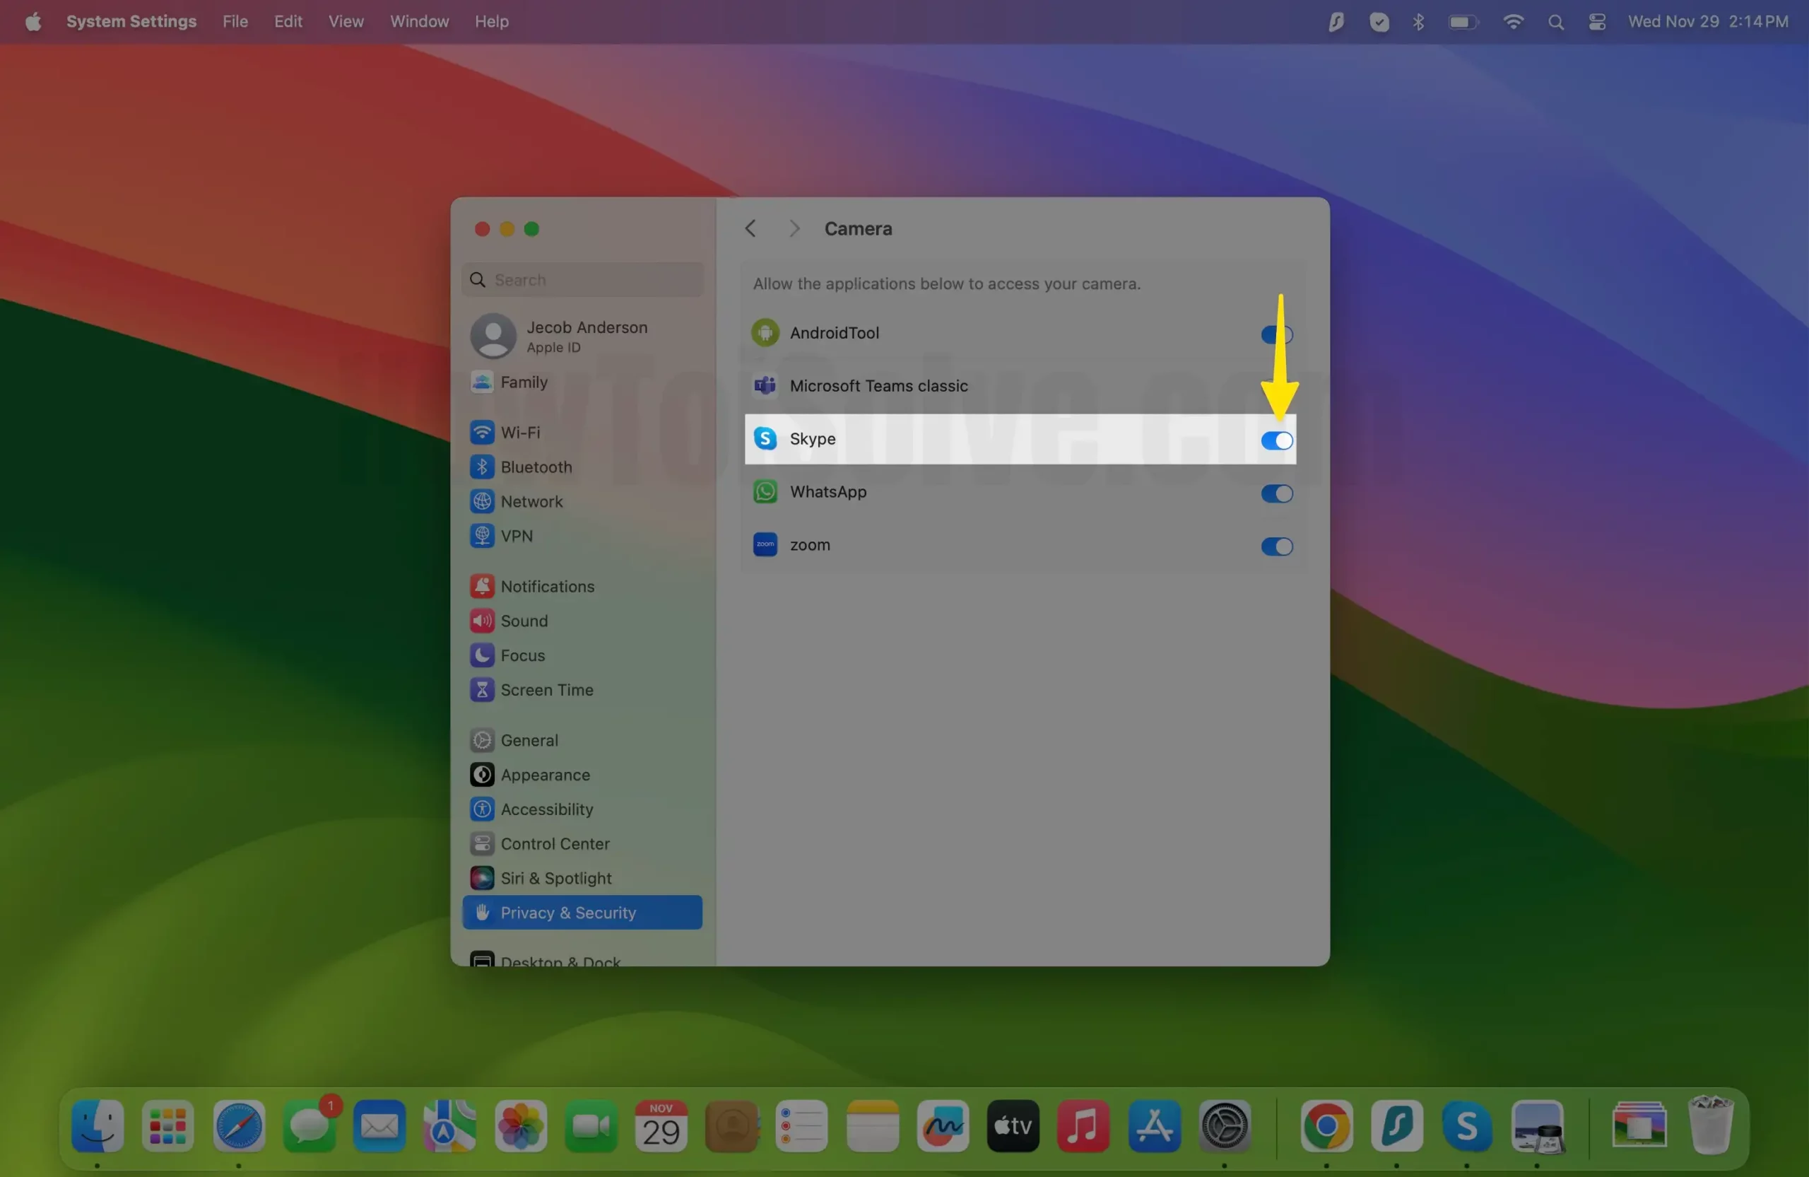Click the forward navigation chevron

pos(794,229)
